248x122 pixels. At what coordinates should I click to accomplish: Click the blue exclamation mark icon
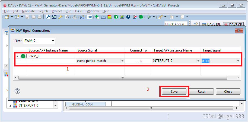click(128, 17)
